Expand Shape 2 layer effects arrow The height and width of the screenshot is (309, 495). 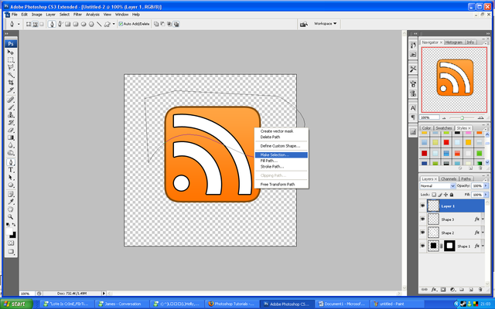pos(483,233)
